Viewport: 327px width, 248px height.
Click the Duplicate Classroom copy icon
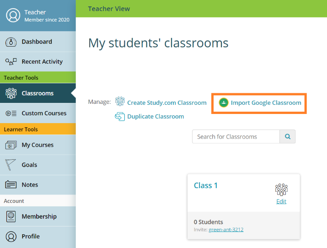(120, 117)
